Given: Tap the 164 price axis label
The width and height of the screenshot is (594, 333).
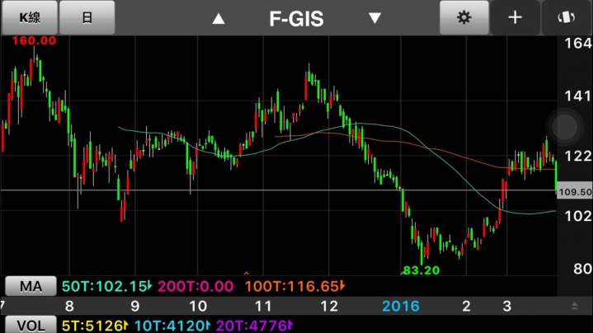Looking at the screenshot, I should click(x=578, y=44).
